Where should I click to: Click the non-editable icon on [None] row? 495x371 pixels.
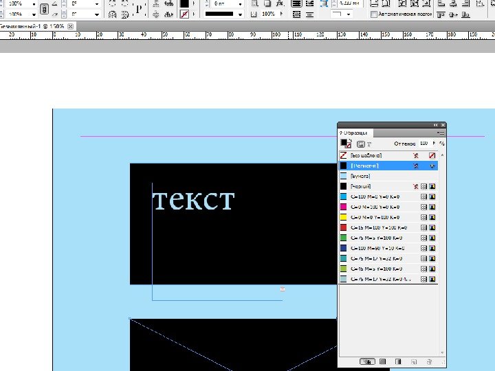click(416, 155)
